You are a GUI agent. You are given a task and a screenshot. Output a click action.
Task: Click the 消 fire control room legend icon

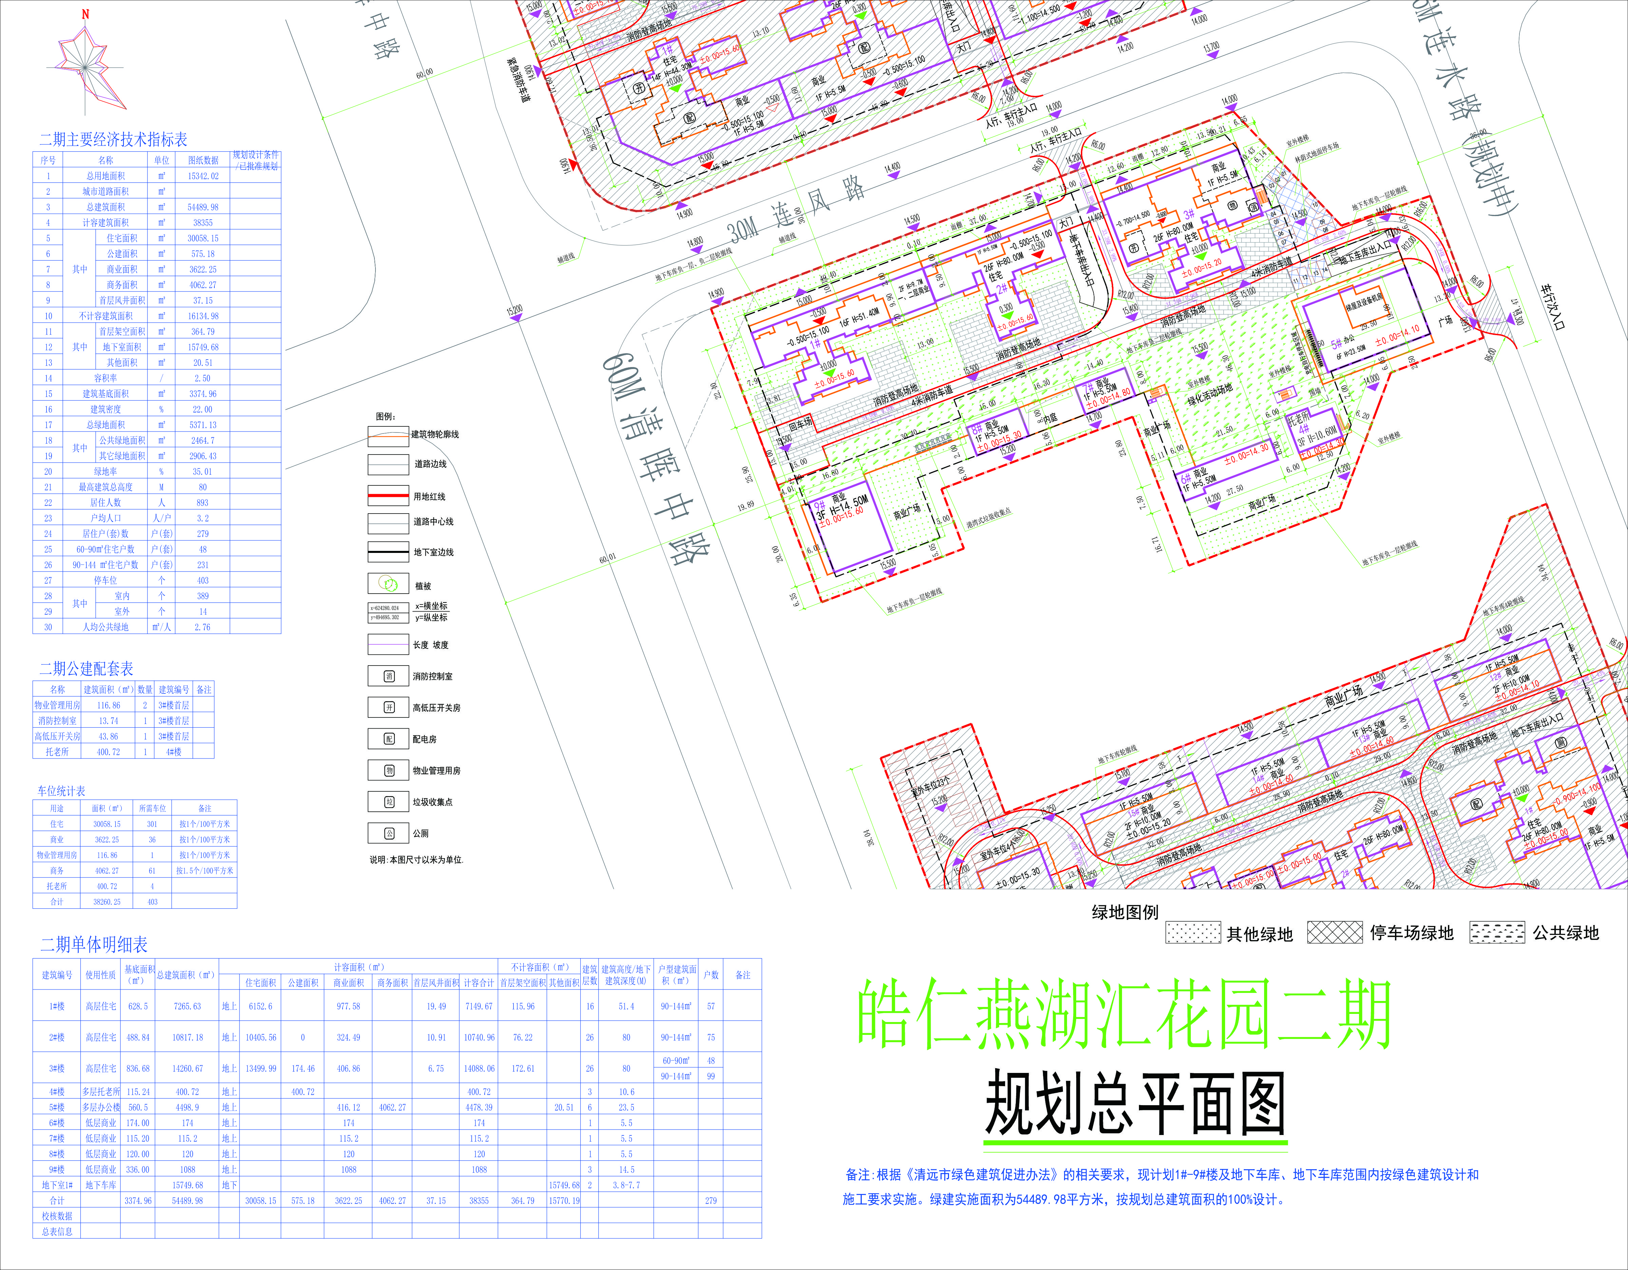[x=388, y=676]
